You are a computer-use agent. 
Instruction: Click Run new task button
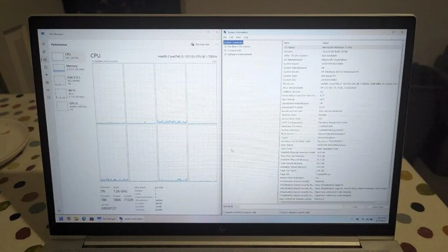coord(200,44)
